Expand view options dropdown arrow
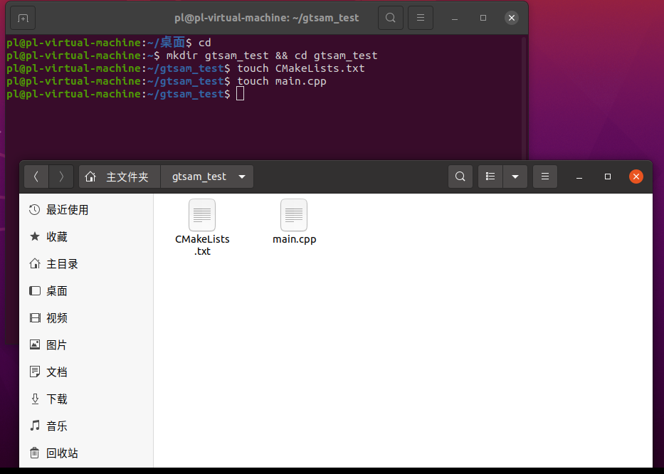 [x=515, y=177]
